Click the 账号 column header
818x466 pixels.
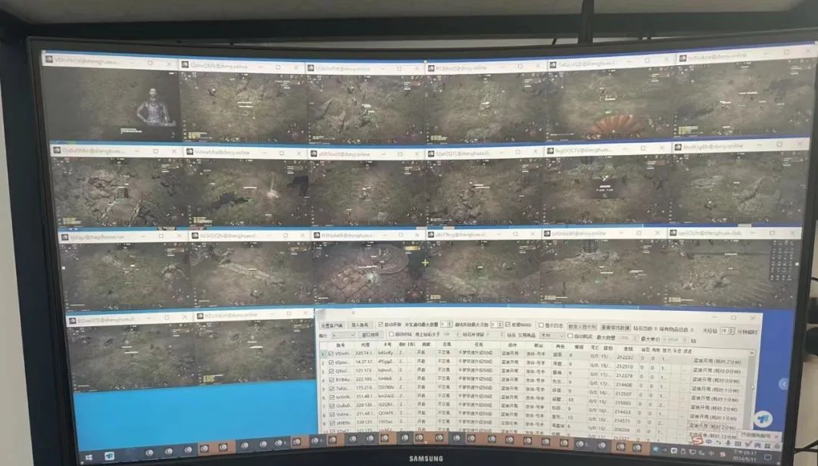(x=341, y=345)
